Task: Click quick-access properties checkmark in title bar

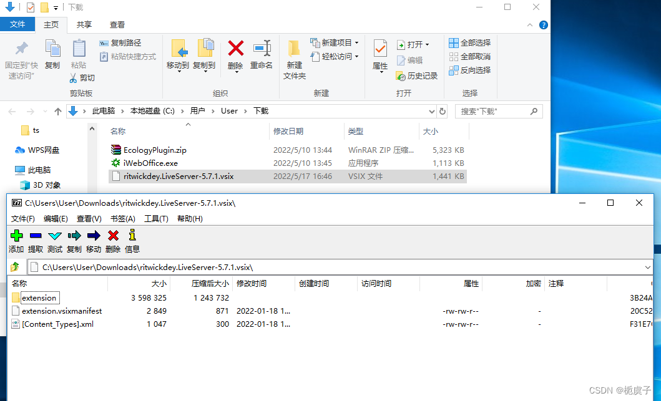Action: 31,7
